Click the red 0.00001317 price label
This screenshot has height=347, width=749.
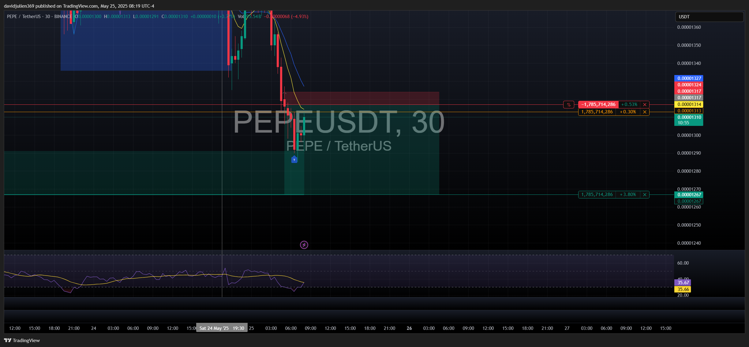tap(689, 91)
